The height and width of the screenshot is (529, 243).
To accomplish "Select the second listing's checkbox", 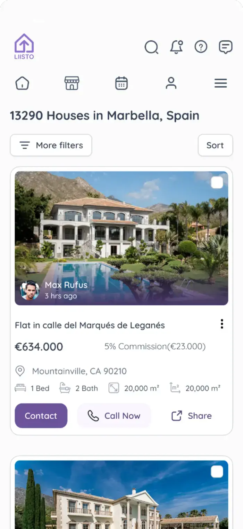I will point(217,472).
